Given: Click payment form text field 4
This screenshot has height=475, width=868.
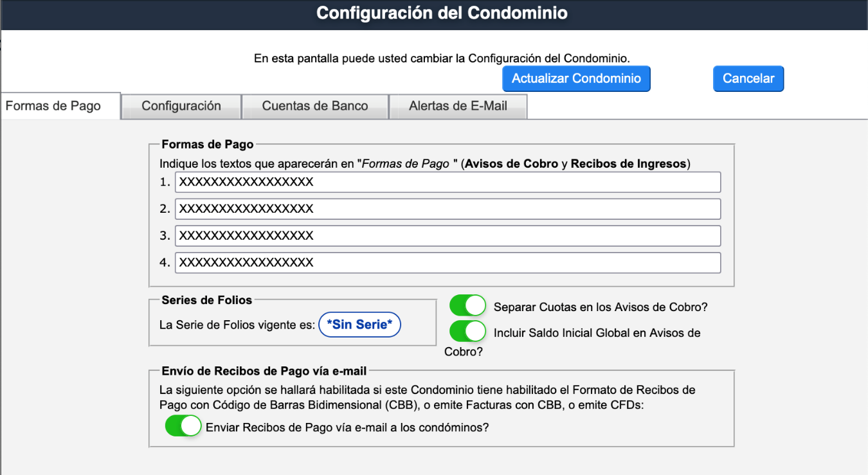Looking at the screenshot, I should click(448, 262).
